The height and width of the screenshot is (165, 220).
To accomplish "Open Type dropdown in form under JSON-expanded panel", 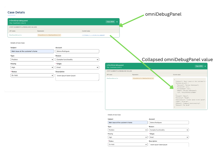I will pyautogui.click(x=128, y=130).
